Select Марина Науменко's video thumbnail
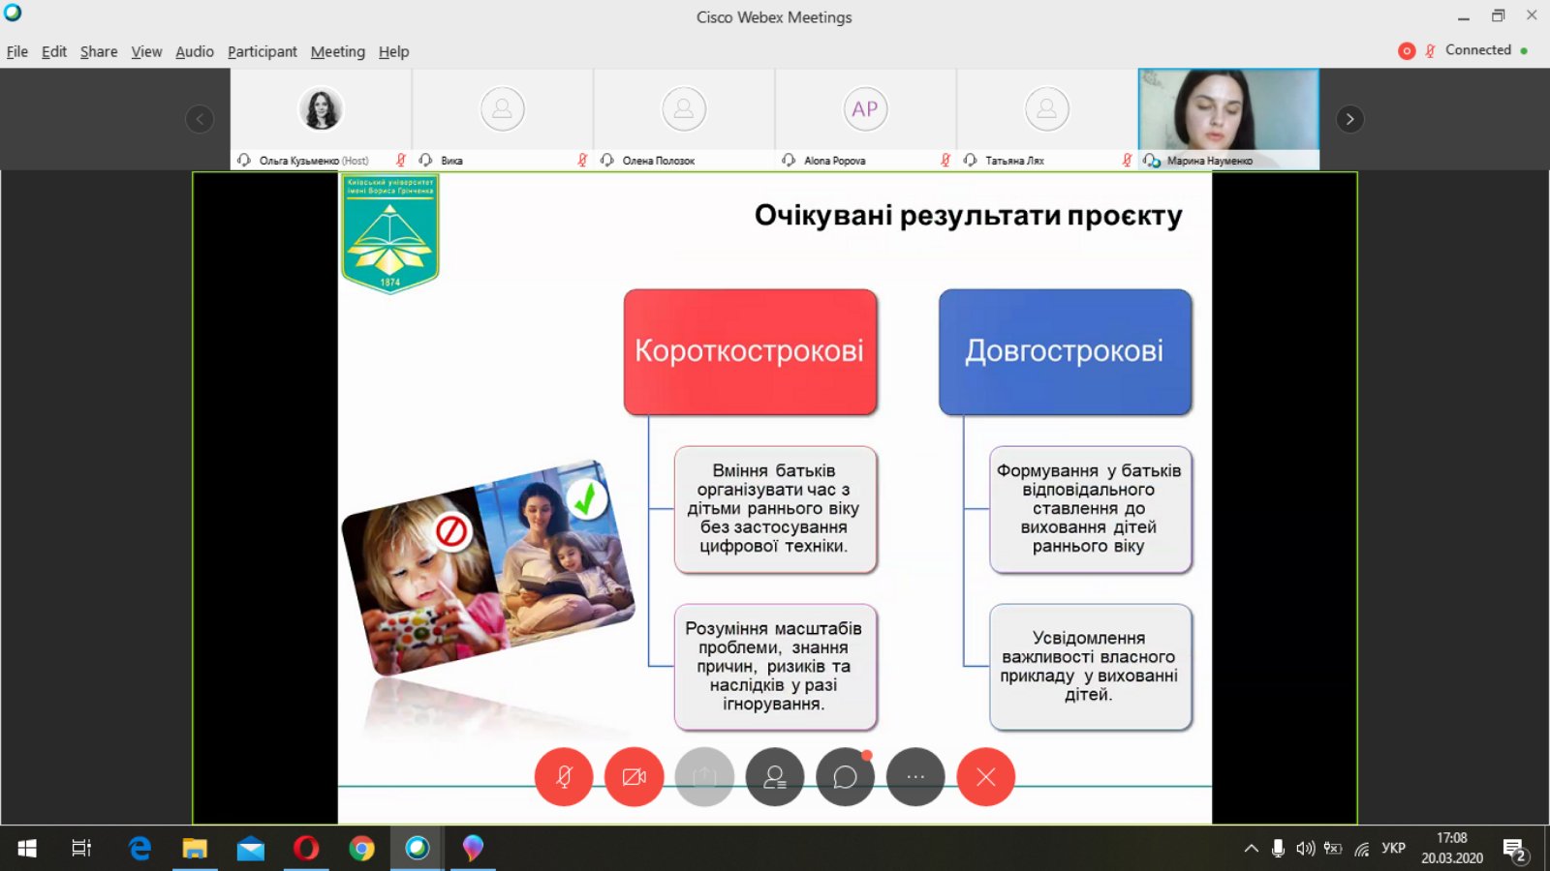 click(1227, 111)
